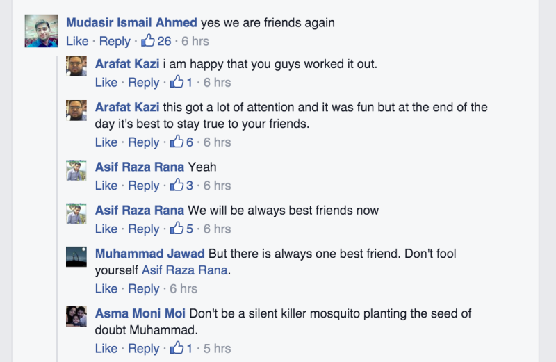Open Asma Moni Moi's name link
Image resolution: width=556 pixels, height=362 pixels.
click(140, 313)
